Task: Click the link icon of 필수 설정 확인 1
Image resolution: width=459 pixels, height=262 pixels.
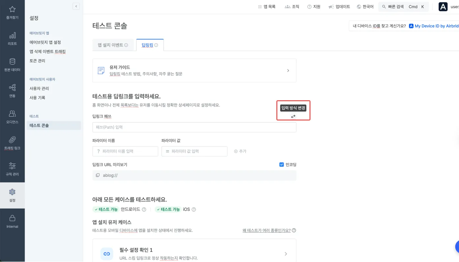Action: [107, 254]
